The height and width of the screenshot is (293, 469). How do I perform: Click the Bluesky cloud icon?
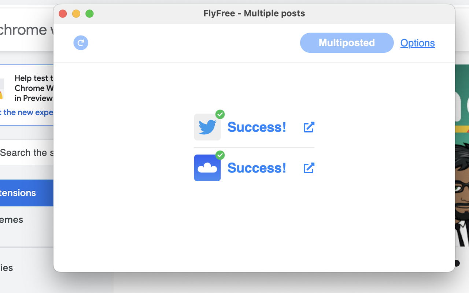coord(207,168)
